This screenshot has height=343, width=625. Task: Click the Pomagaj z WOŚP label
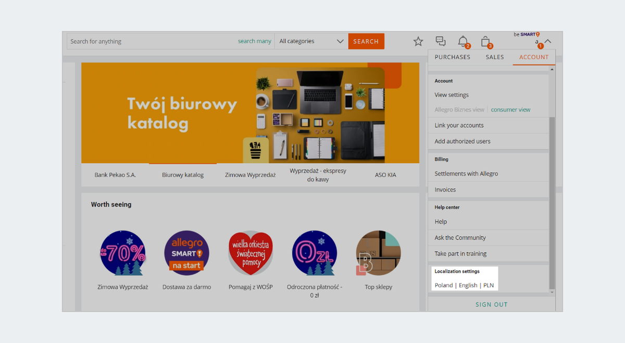point(251,287)
